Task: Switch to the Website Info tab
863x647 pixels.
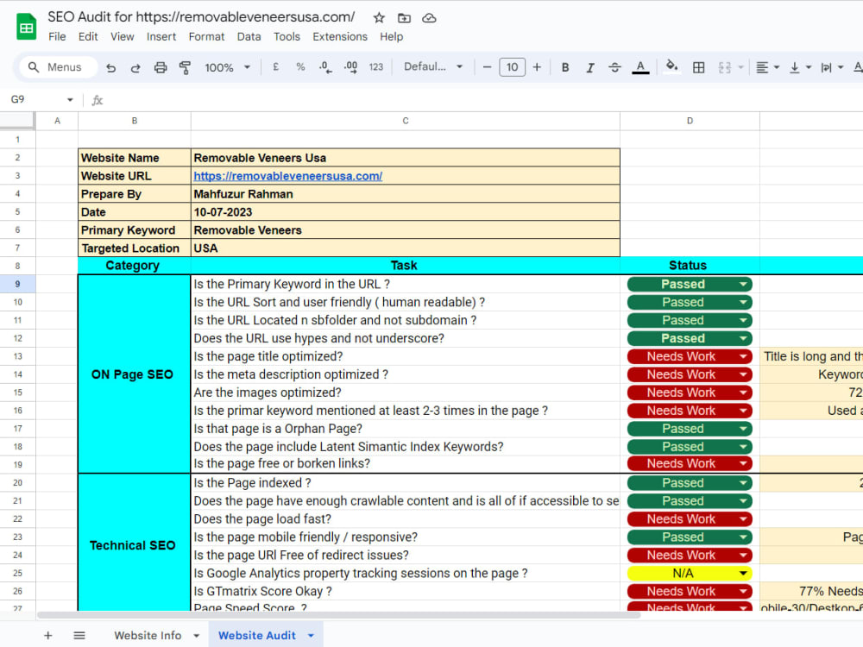Action: point(148,636)
